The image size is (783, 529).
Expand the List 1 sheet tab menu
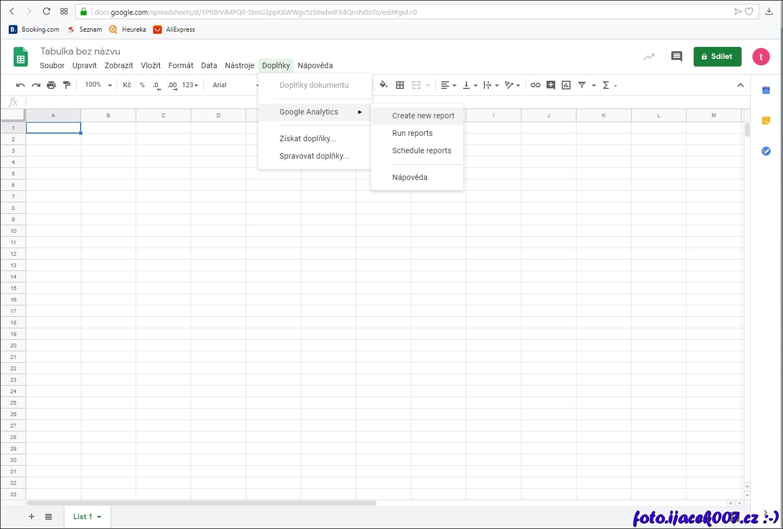99,517
